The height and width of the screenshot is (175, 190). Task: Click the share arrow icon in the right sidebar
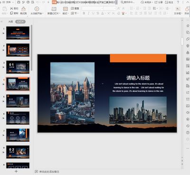[x=188, y=92]
